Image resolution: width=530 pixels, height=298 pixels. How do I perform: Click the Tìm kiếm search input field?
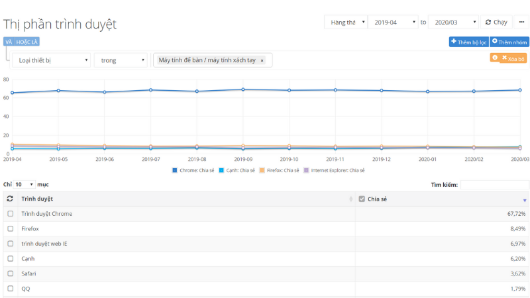click(494, 185)
